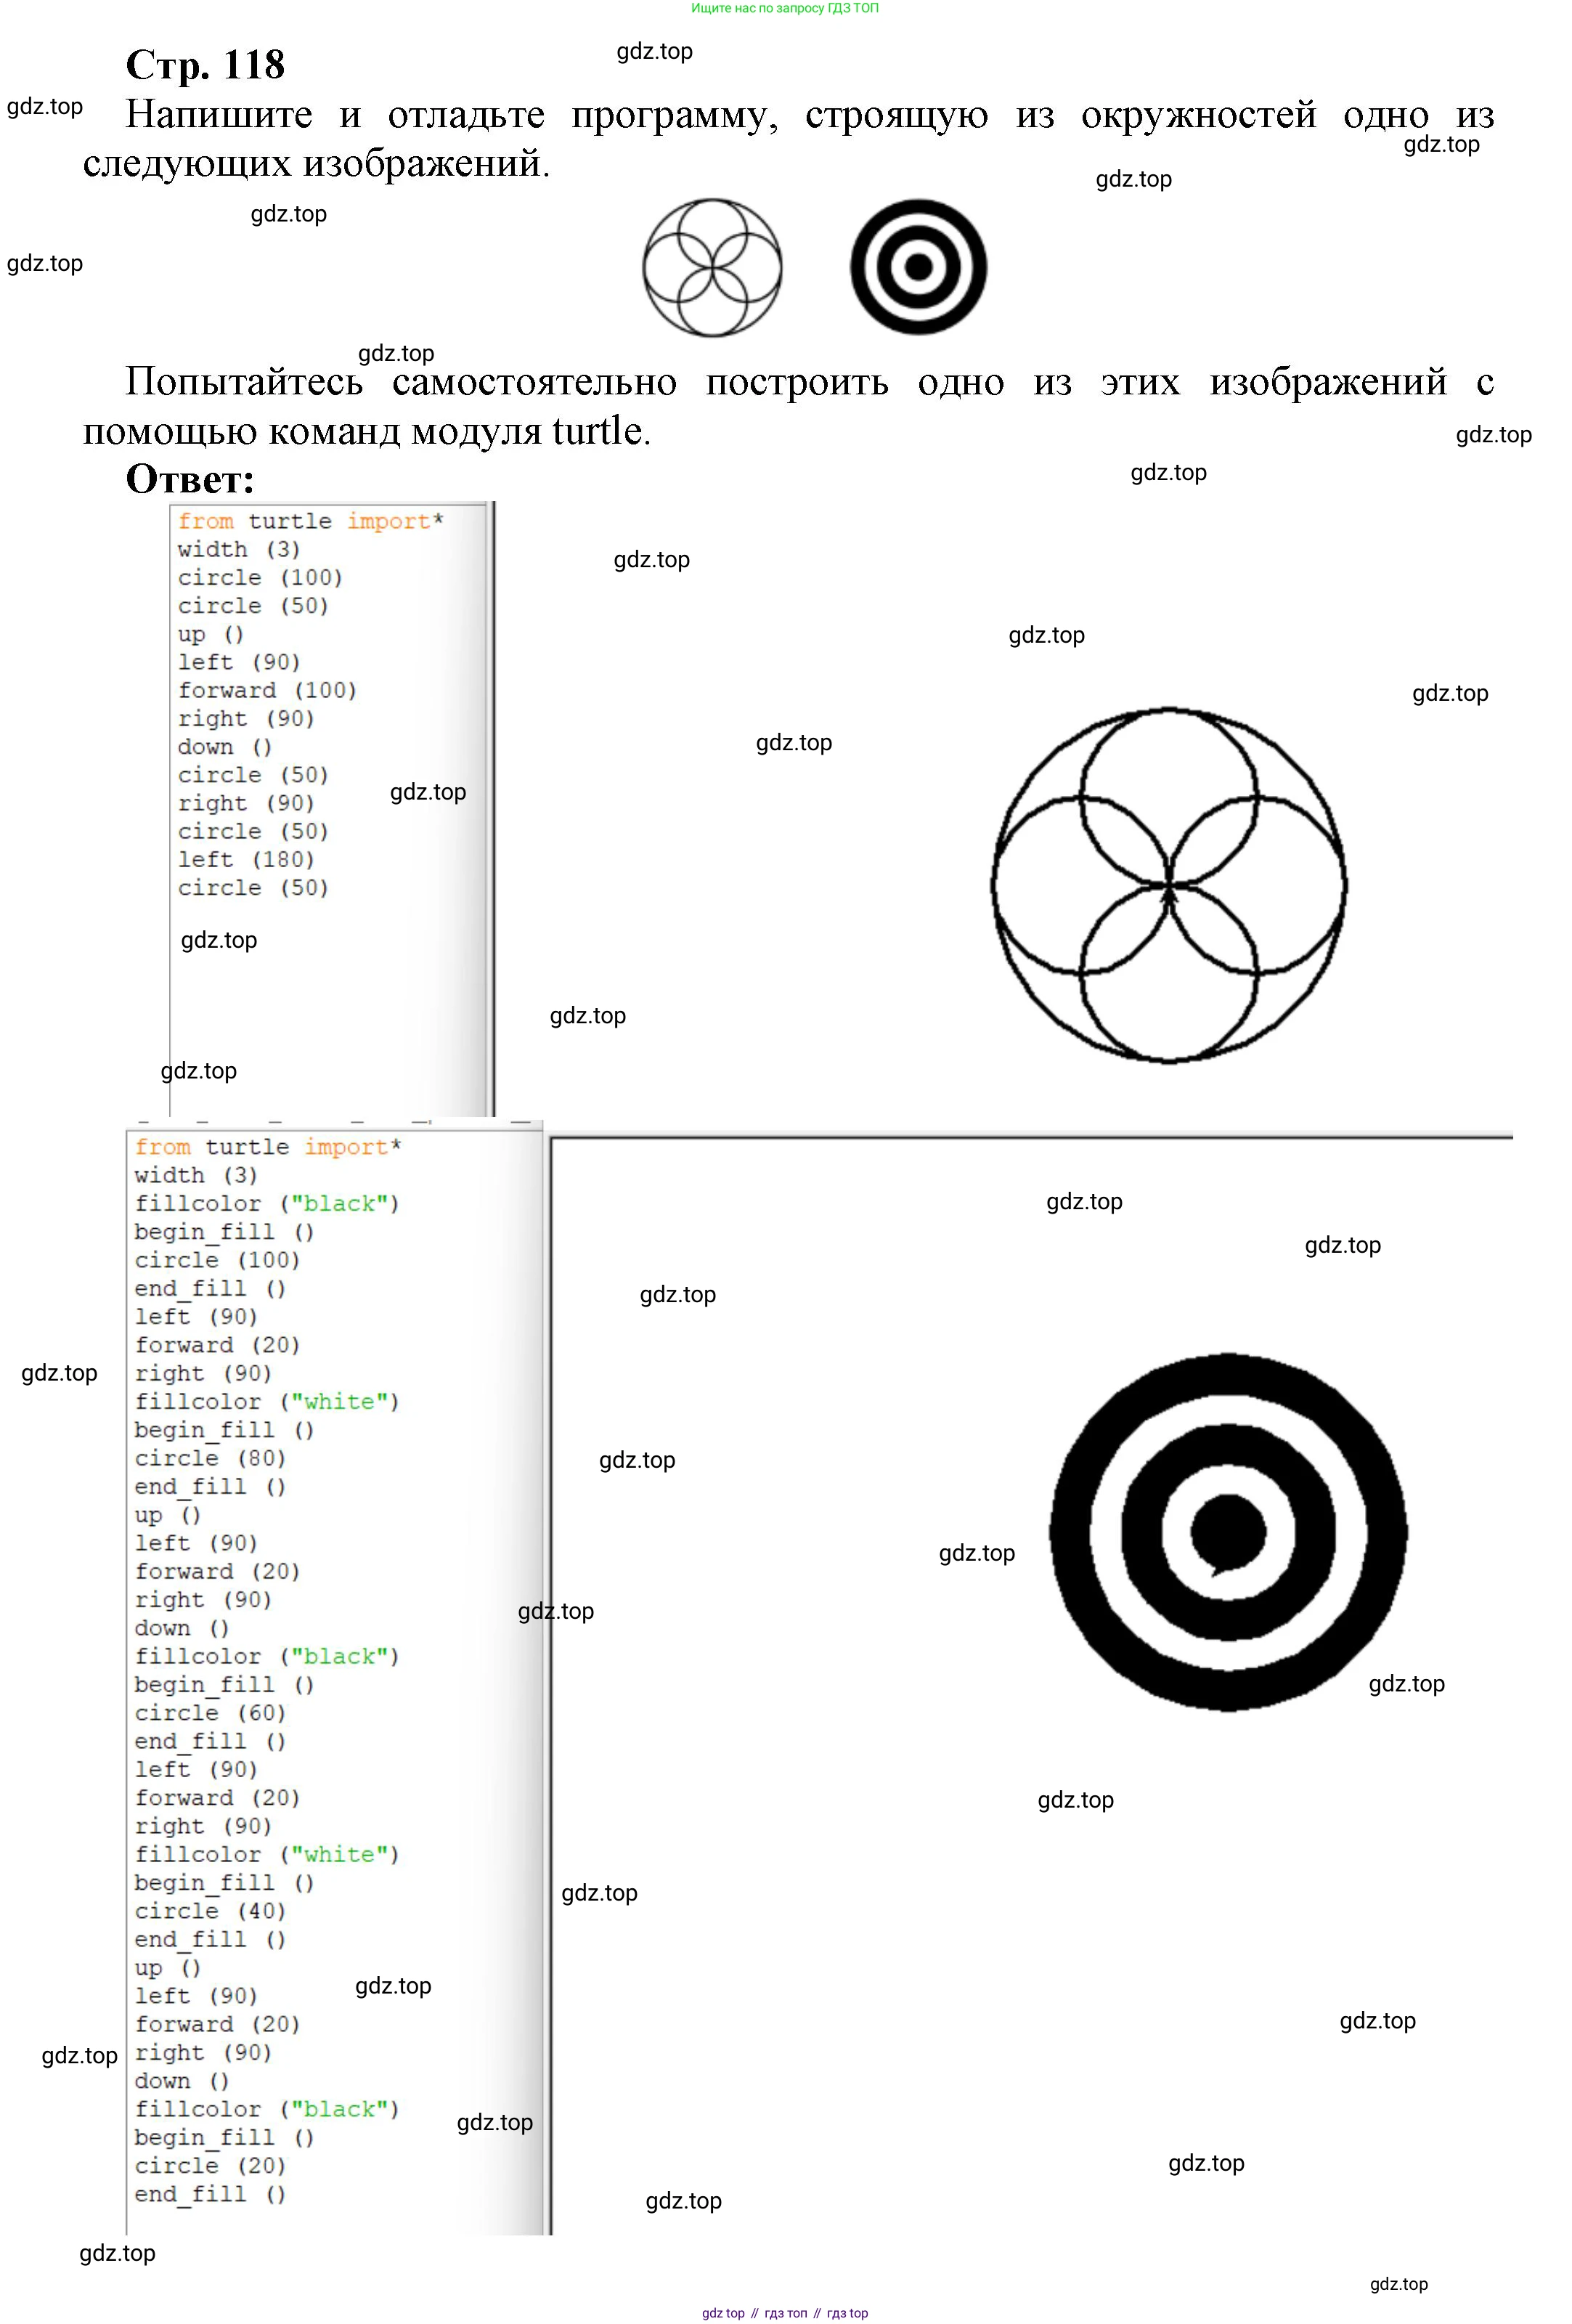This screenshot has width=1572, height=2324.
Task: Click the code line "circle (20)"
Action: pos(210,2165)
